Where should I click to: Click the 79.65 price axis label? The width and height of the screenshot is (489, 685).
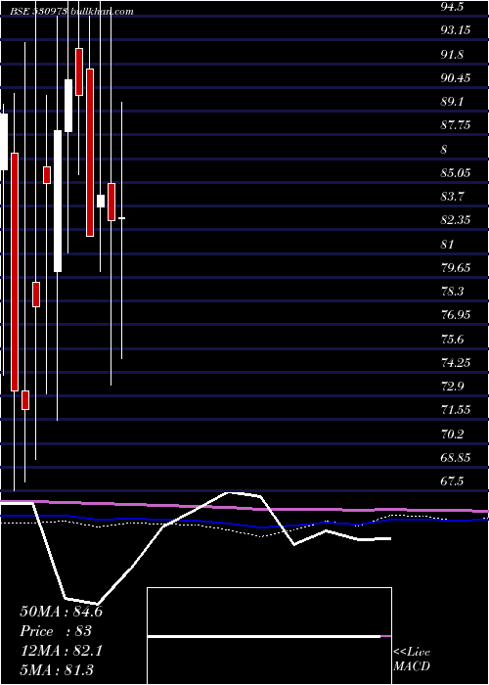pyautogui.click(x=455, y=267)
